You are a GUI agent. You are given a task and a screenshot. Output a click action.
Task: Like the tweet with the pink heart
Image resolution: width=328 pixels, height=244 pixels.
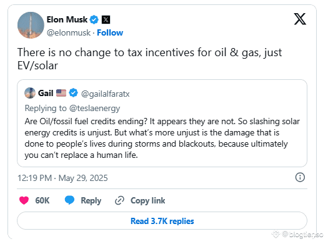24,200
